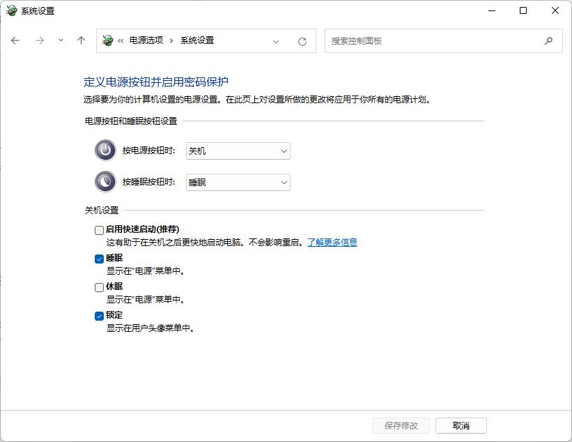Viewport: 572px width, 442px height.
Task: Select 电源选项 in the breadcrumb
Action: [x=146, y=40]
